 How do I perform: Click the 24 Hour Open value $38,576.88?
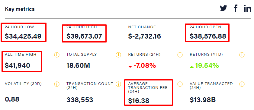[208, 36]
